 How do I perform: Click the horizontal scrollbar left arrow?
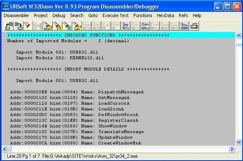[5, 149]
